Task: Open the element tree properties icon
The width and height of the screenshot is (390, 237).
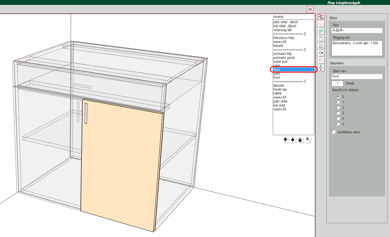Action: coord(321,16)
